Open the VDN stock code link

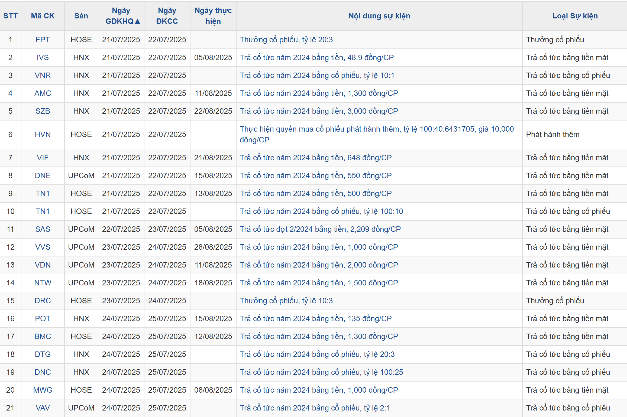[43, 265]
